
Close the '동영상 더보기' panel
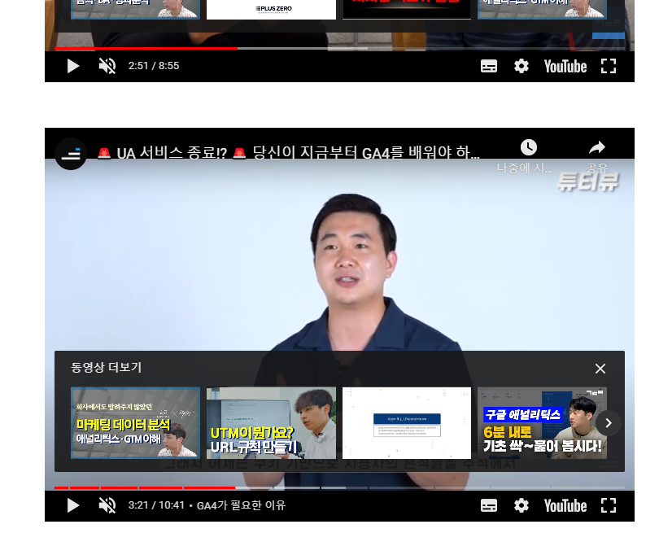point(600,369)
